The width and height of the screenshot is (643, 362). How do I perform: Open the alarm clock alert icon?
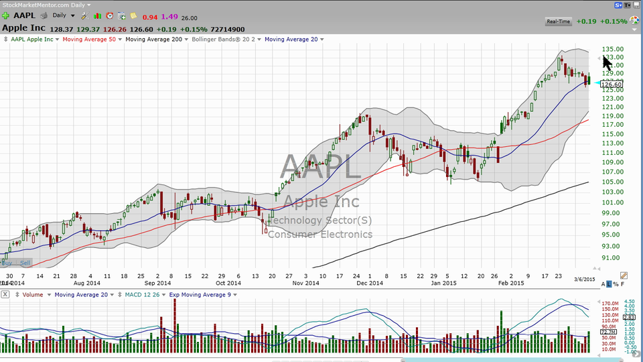[x=109, y=16]
